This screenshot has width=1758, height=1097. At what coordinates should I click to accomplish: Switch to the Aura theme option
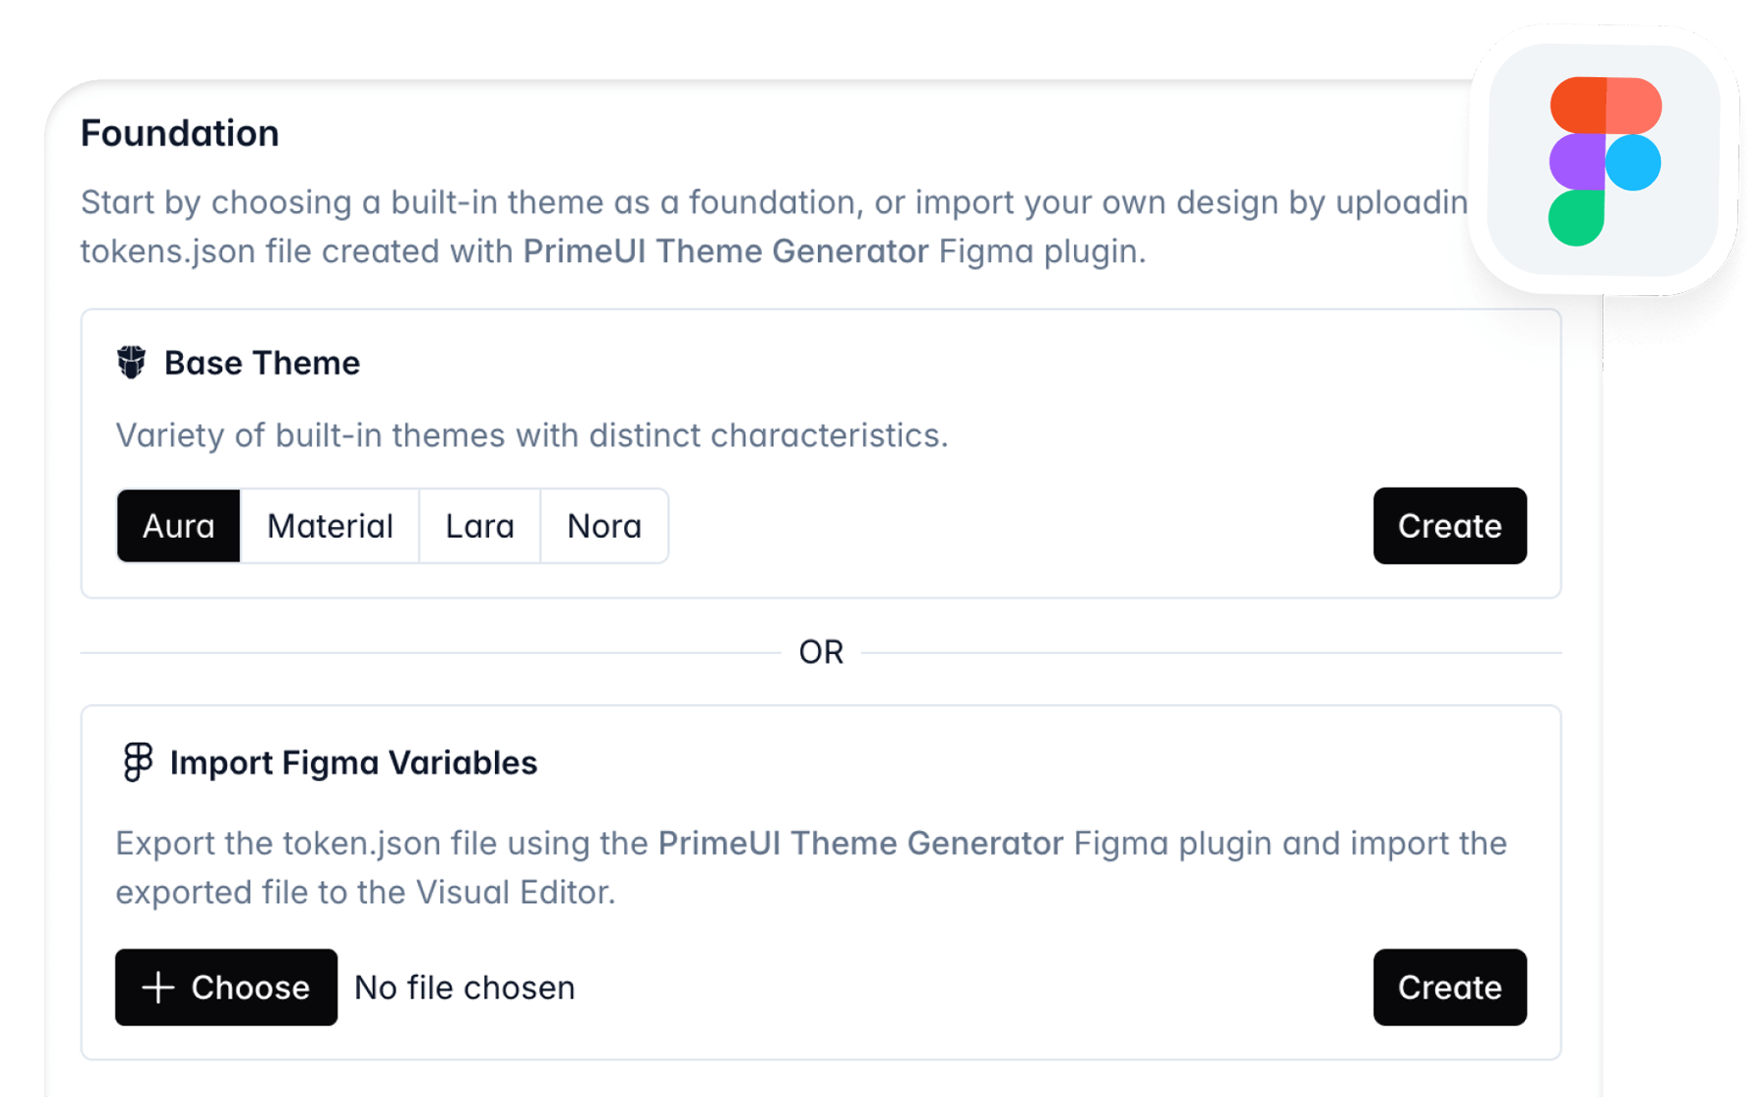pos(178,526)
